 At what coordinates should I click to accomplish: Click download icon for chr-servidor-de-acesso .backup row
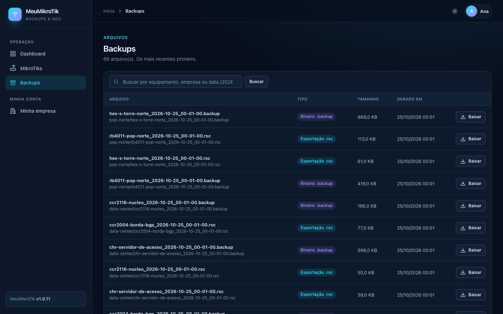463,250
